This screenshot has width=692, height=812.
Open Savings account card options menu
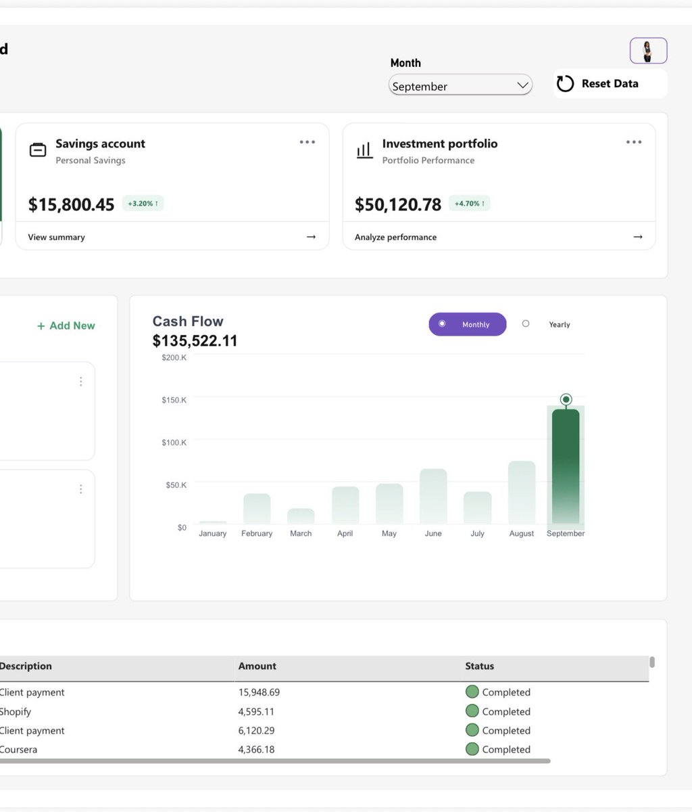pos(307,142)
